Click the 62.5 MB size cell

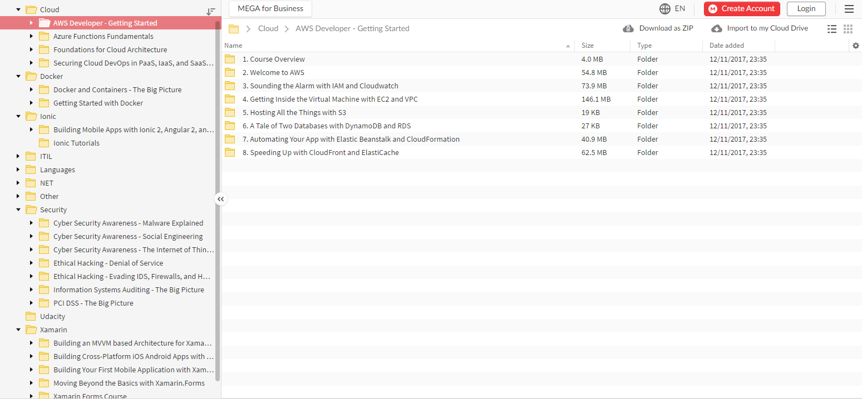click(594, 152)
